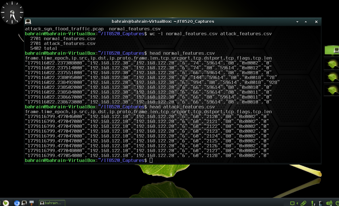
Task: Click the terminal cursor at last prompt
Action: (151, 160)
